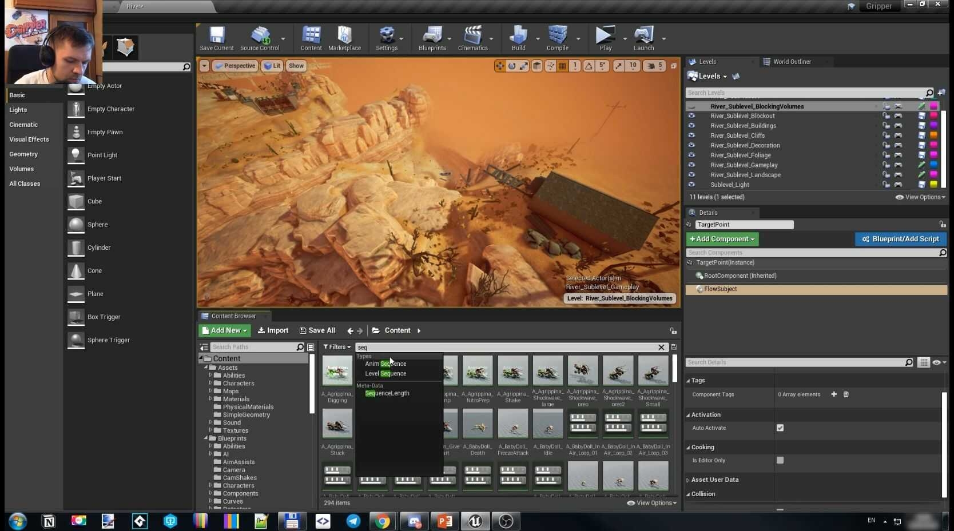Select the Volumes category in Place panel
Viewport: 954px width, 531px height.
tap(22, 169)
